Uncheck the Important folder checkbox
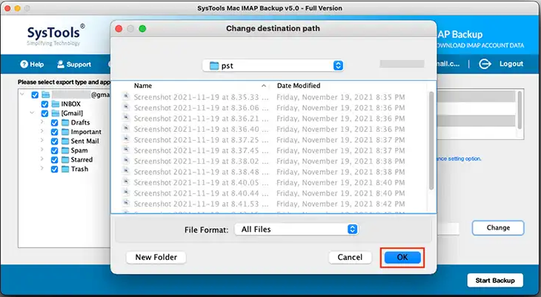The image size is (541, 297). [x=54, y=132]
